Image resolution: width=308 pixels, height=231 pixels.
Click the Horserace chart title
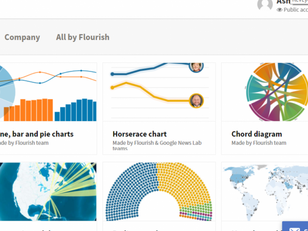pyautogui.click(x=140, y=134)
